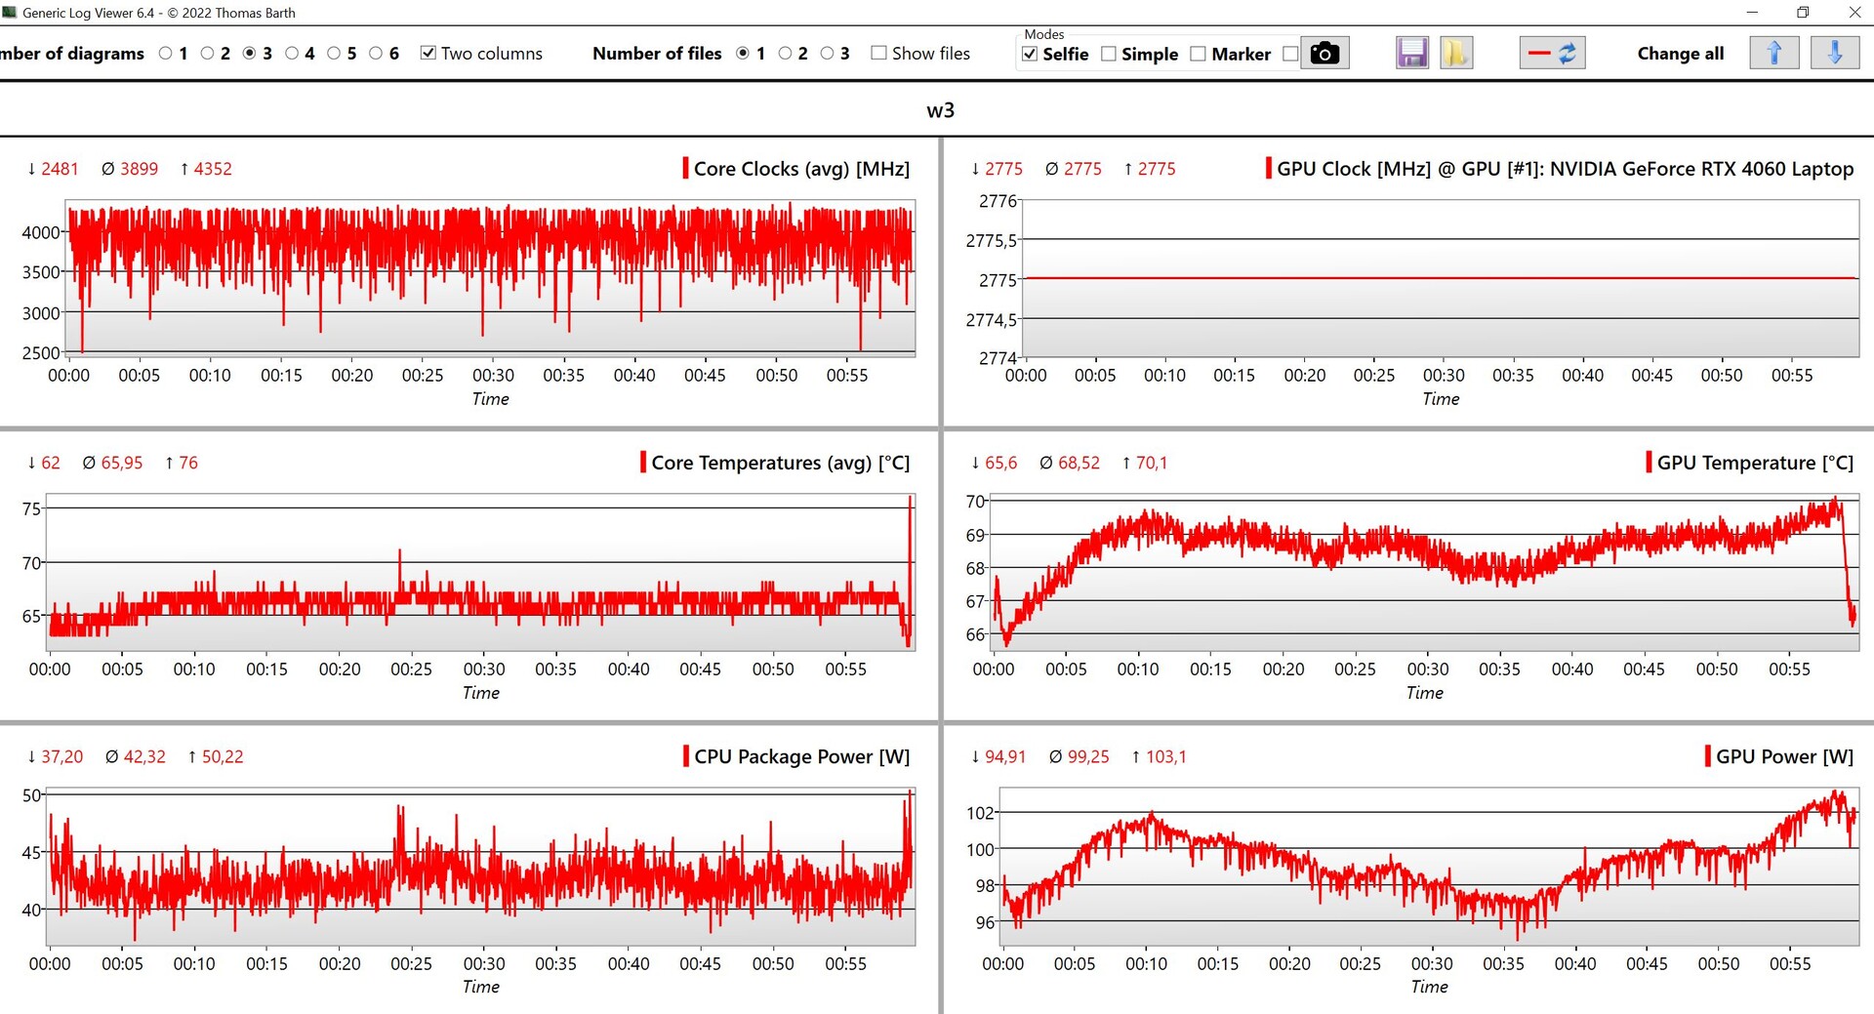The height and width of the screenshot is (1014, 1874).
Task: Click the red line refresh icon button
Action: click(1552, 54)
